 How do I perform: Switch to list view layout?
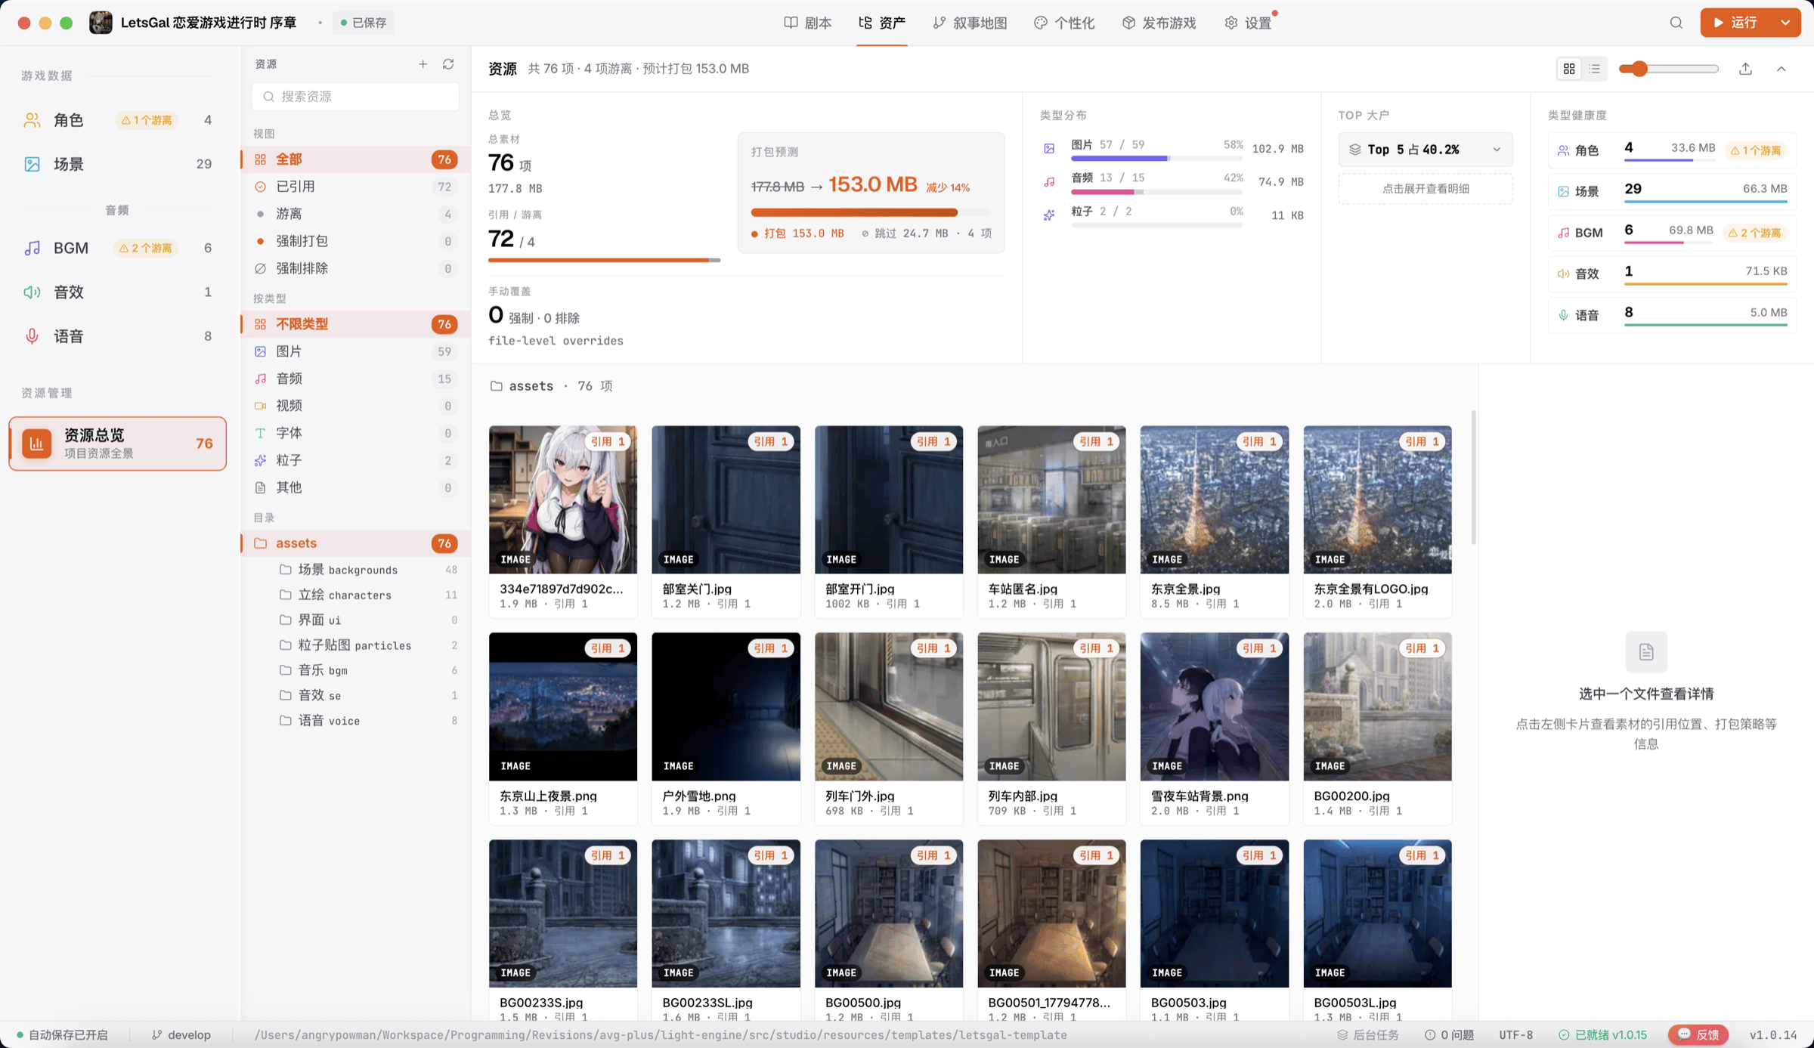[1595, 69]
